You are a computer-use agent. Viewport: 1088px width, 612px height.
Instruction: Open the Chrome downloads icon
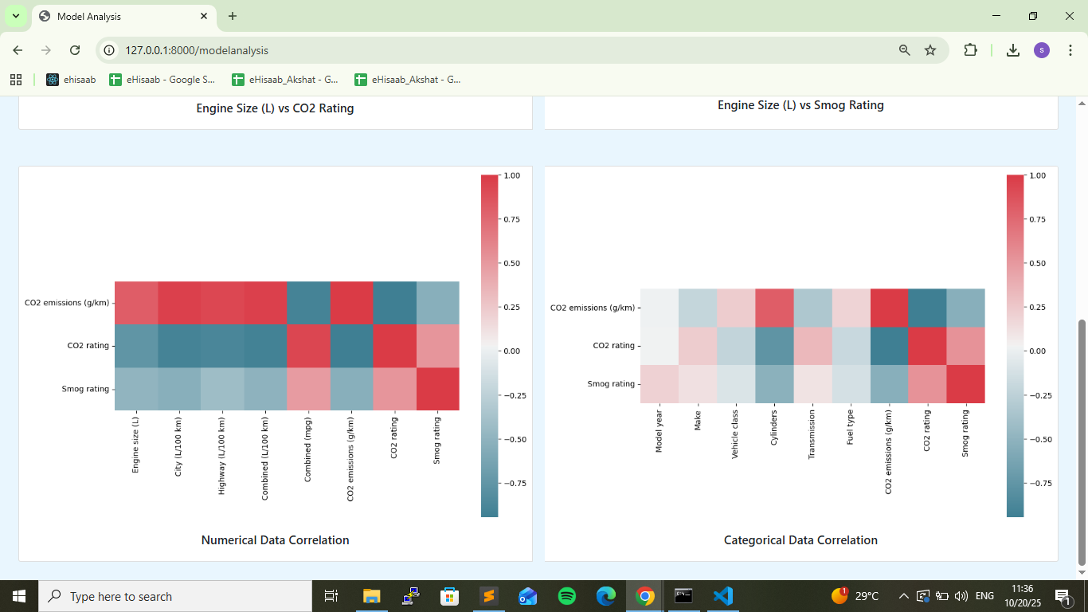click(1012, 50)
